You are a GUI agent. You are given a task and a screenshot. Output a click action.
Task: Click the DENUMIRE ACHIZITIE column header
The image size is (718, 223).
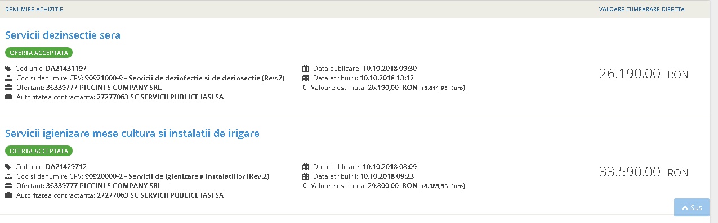point(34,10)
